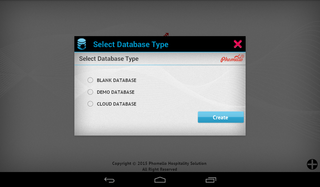Tap the Android back arrow
320x187 pixels.
coord(109,180)
